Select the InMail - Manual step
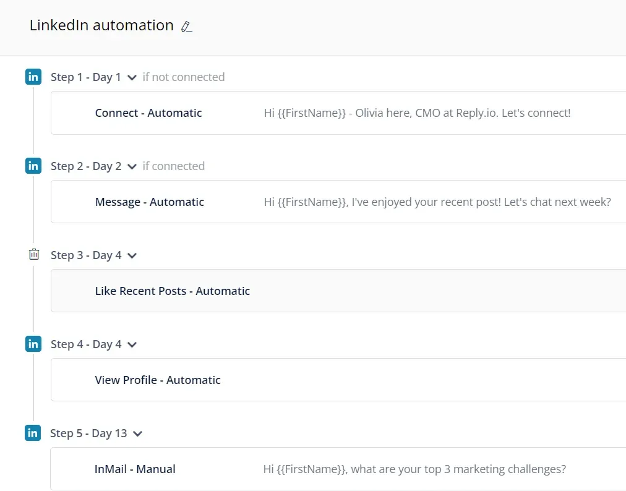 tap(135, 469)
